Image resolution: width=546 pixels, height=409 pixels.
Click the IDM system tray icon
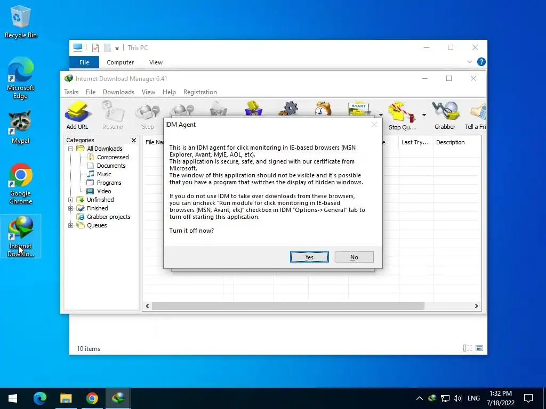432,398
